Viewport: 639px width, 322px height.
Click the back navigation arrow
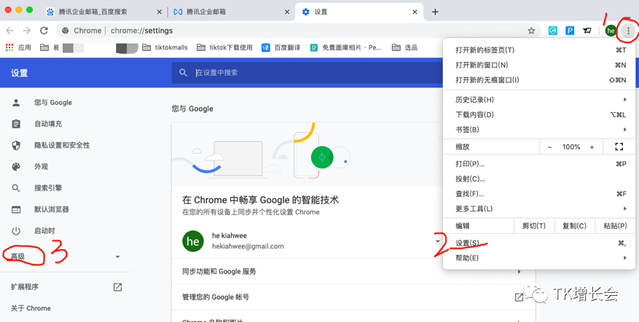(9, 31)
